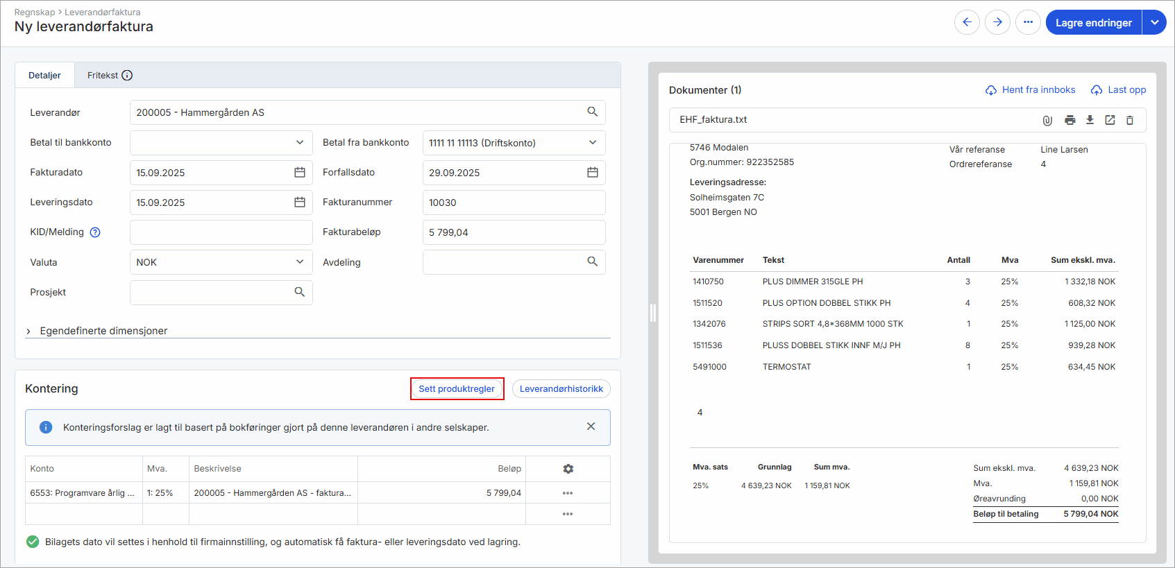Search for Leverandør with magnifier icon
This screenshot has width=1175, height=568.
(x=592, y=112)
